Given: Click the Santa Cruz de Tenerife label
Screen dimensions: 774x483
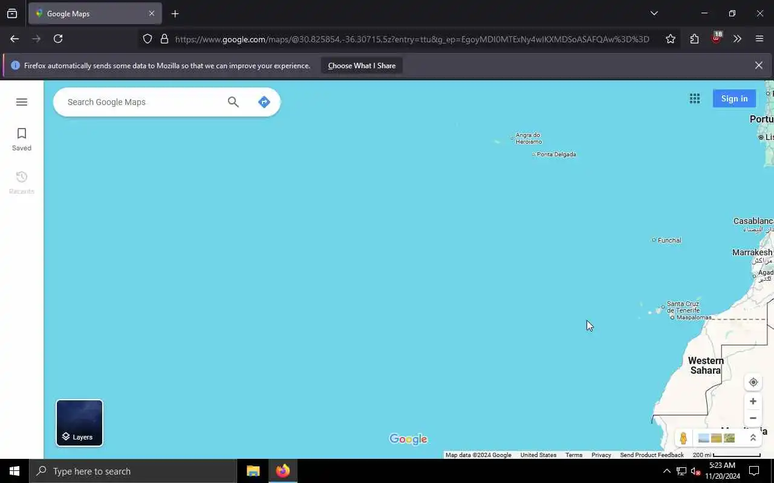Looking at the screenshot, I should pos(683,307).
